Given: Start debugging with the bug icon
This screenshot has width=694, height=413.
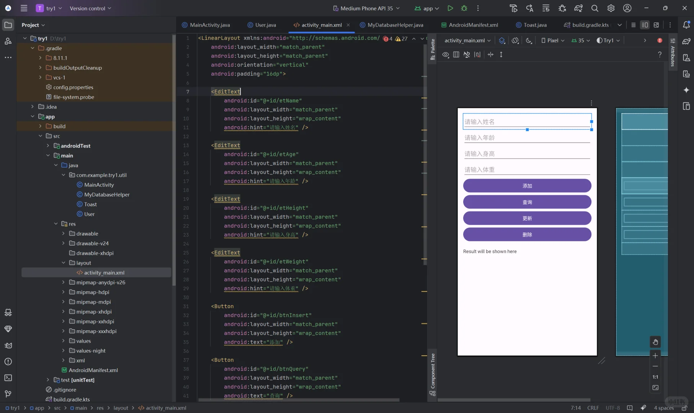Looking at the screenshot, I should [x=464, y=8].
